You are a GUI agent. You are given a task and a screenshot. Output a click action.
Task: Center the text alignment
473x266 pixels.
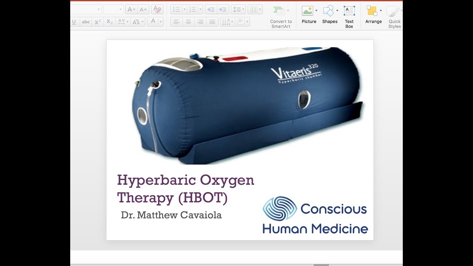[x=188, y=22]
